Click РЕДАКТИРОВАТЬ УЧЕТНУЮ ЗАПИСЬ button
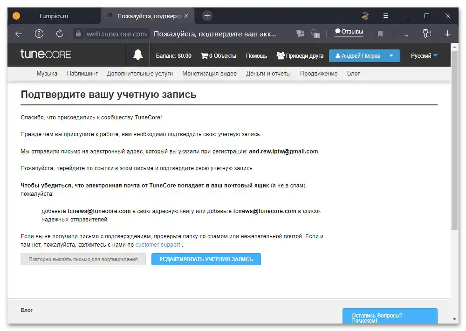 point(206,259)
